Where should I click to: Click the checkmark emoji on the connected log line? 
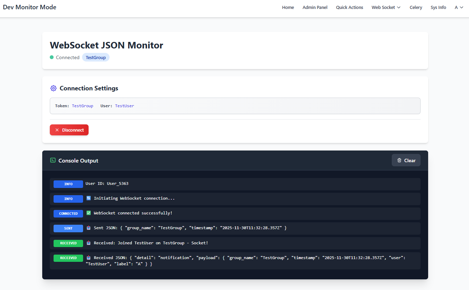pyautogui.click(x=89, y=213)
